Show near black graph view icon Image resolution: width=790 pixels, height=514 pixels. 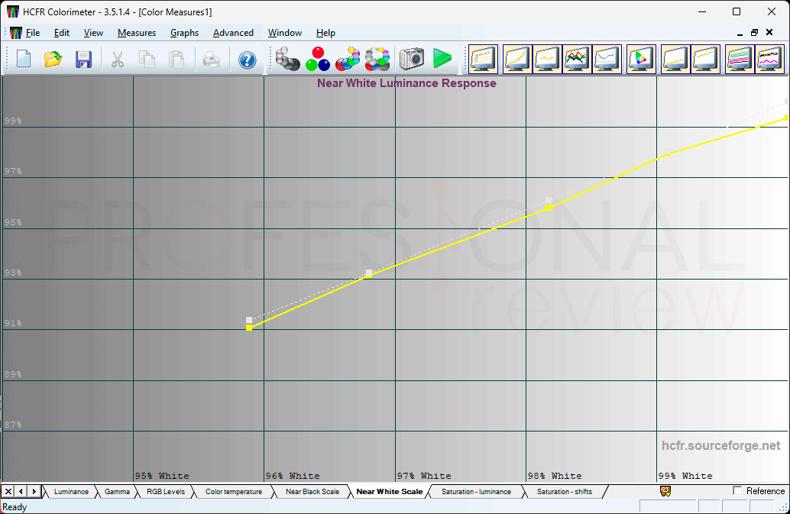(675, 59)
